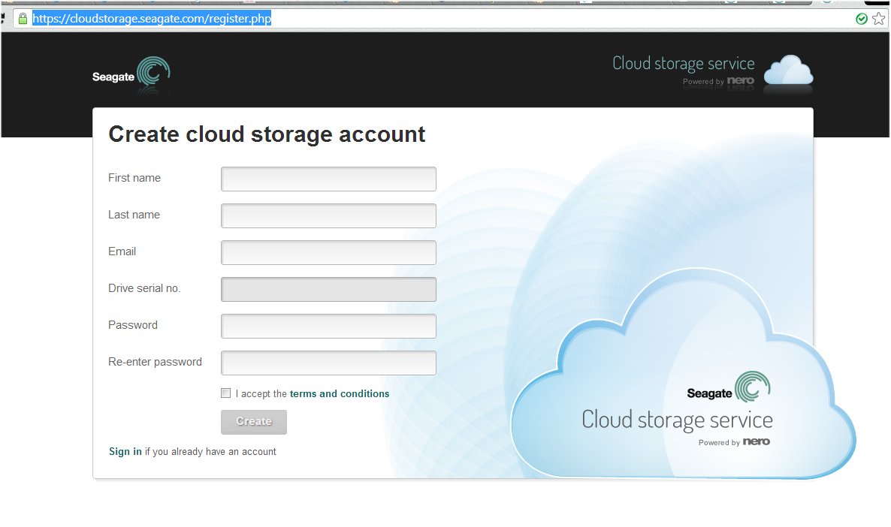This screenshot has height=527, width=891.
Task: Click 'Powered by nero' inside the large cloud
Action: (734, 442)
